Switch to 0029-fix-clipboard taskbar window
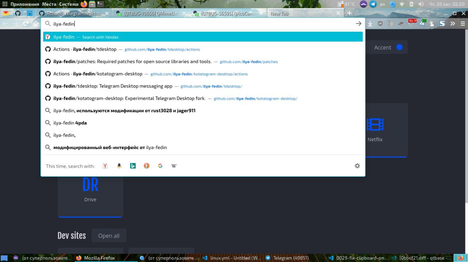The height and width of the screenshot is (262, 468). pyautogui.click(x=358, y=258)
